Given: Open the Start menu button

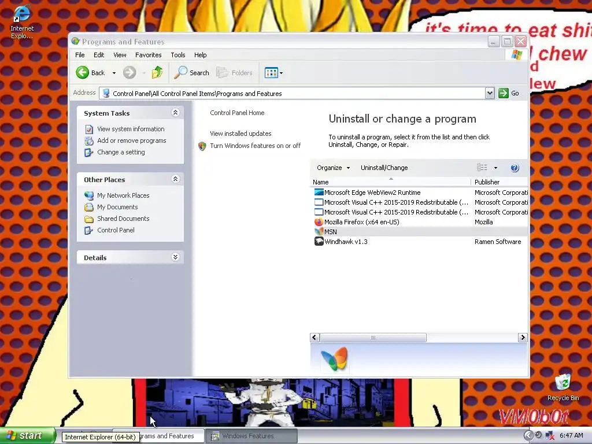Looking at the screenshot, I should (28, 436).
